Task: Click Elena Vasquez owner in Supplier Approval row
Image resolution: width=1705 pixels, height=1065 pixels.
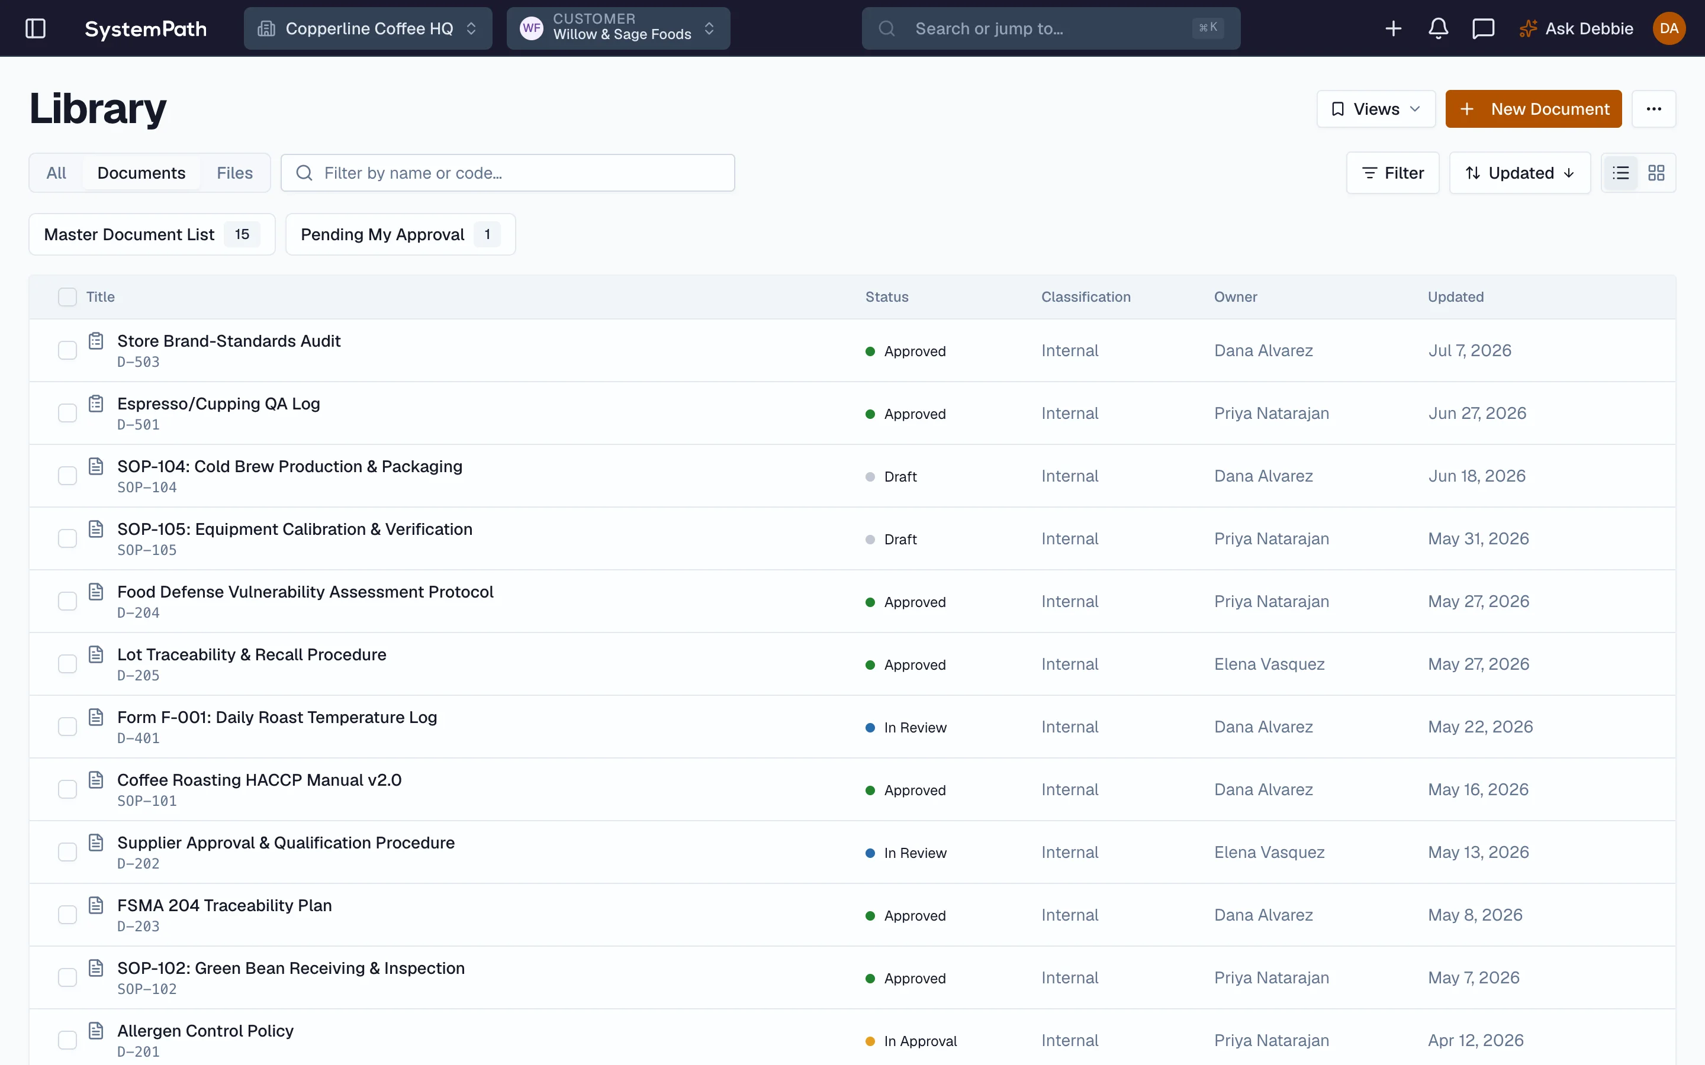Action: point(1269,852)
